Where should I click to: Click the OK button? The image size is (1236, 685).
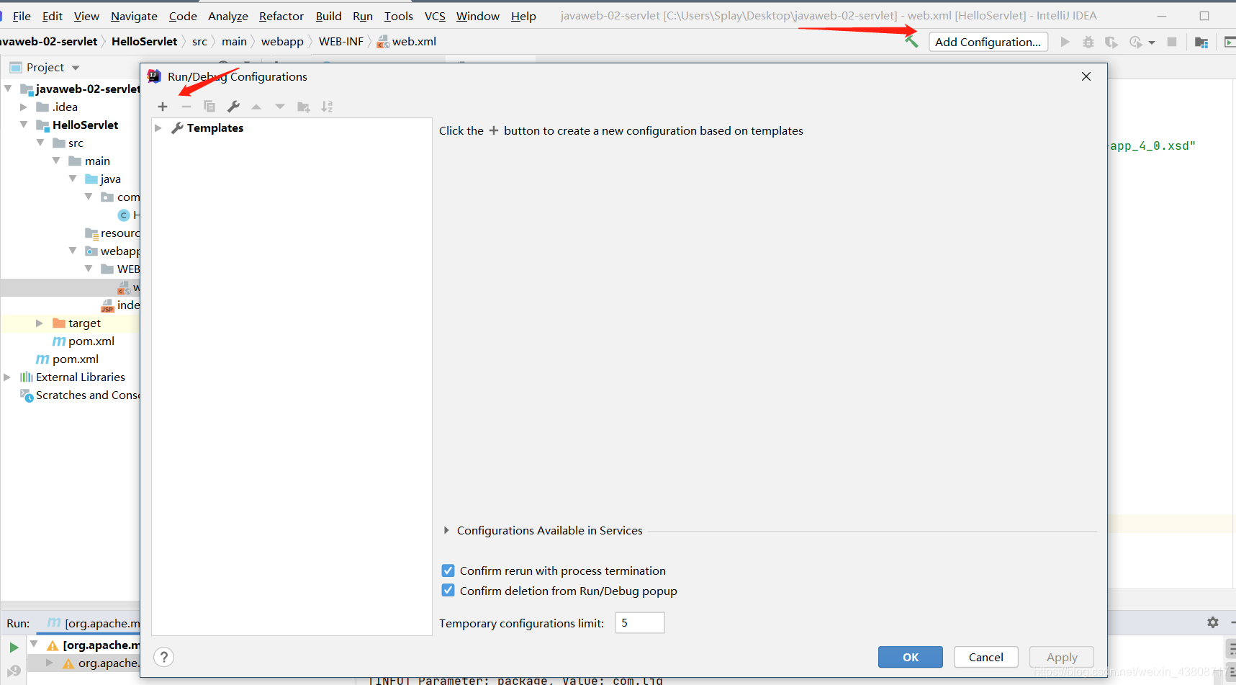coord(911,657)
